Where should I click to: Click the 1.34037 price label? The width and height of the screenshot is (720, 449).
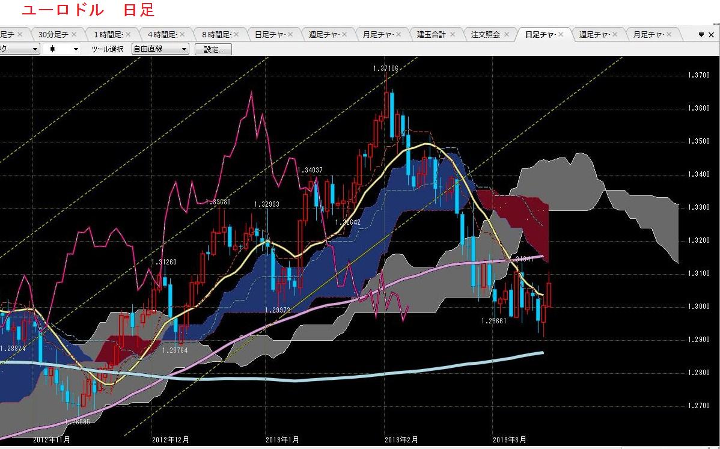point(310,170)
